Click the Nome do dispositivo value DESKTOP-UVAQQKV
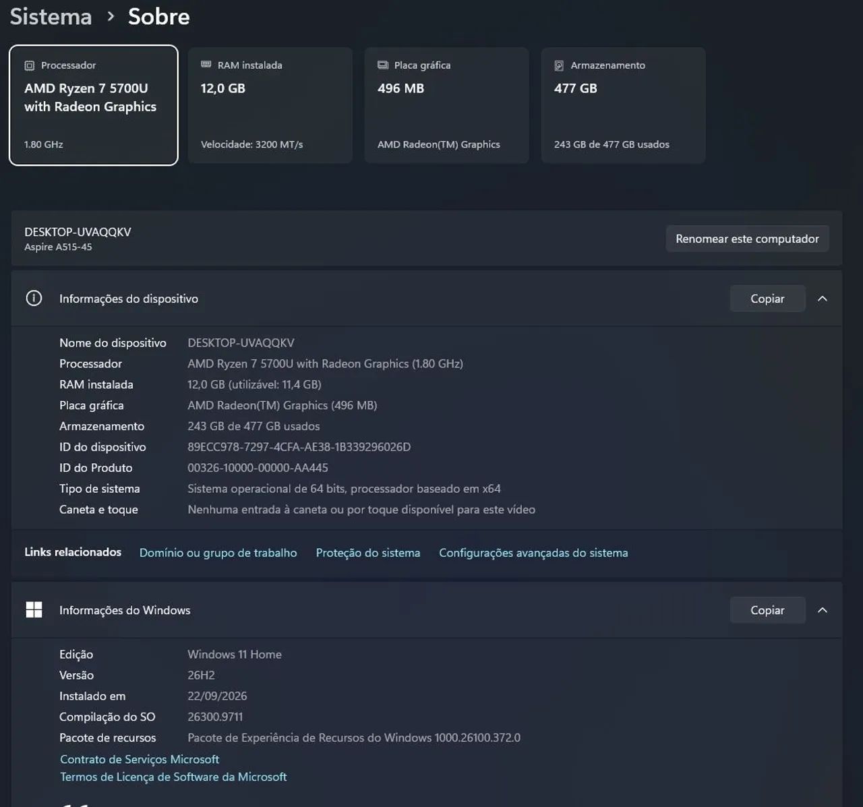Screen dimensions: 863x807 pos(241,343)
